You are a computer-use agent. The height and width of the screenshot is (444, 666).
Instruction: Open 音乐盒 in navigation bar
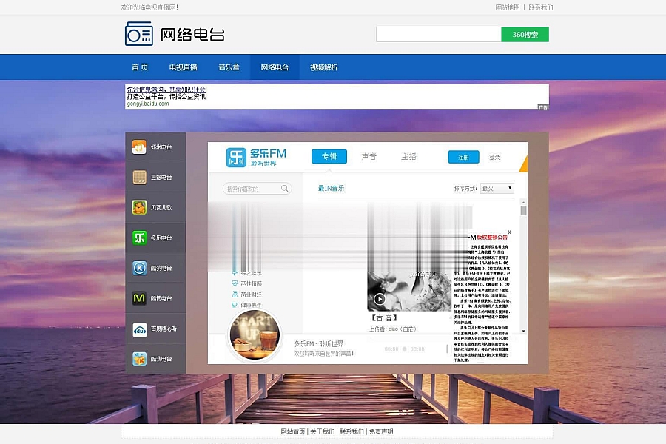[229, 67]
